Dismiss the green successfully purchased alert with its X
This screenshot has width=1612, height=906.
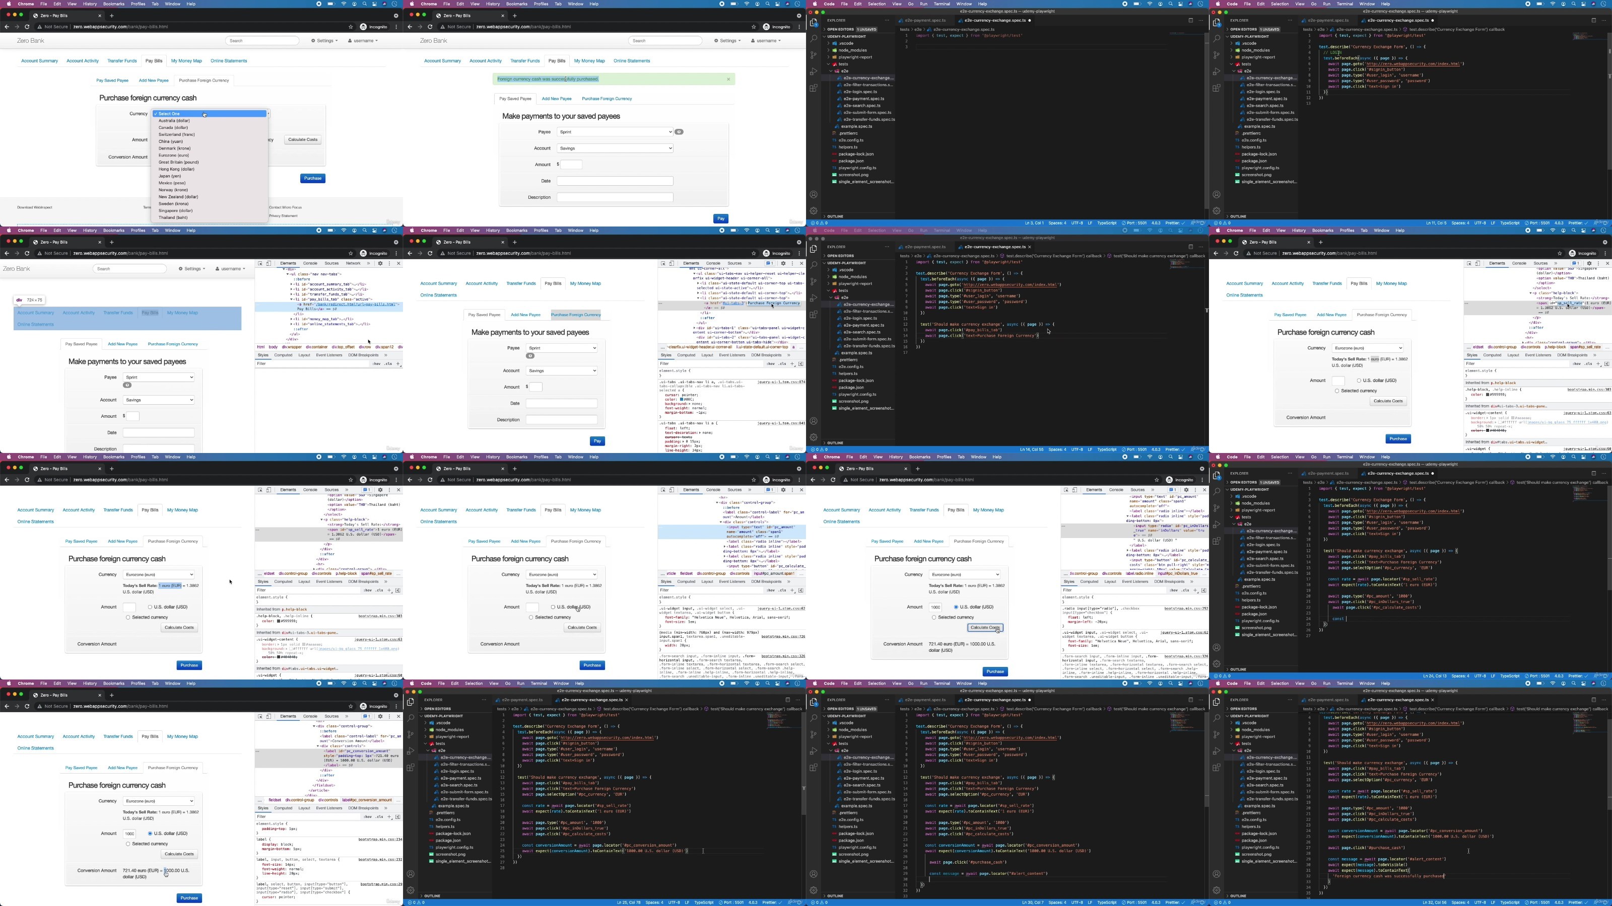click(728, 80)
